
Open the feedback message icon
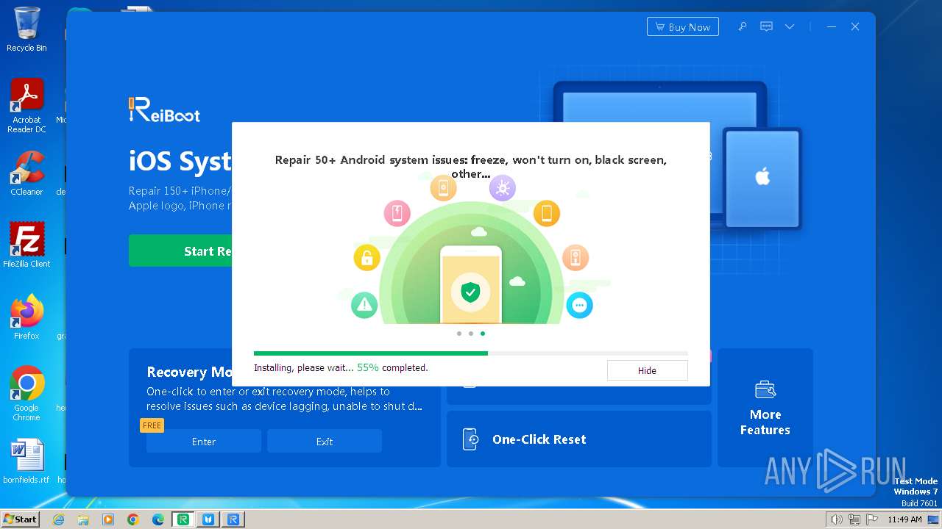766,26
